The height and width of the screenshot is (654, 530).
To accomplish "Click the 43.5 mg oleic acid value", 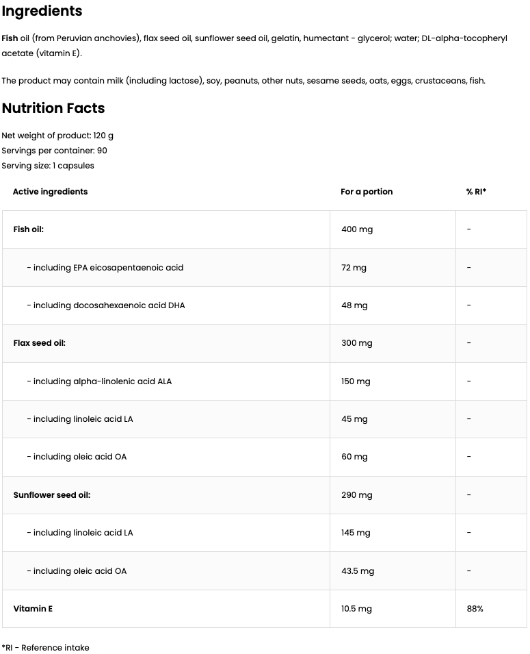I will click(357, 571).
